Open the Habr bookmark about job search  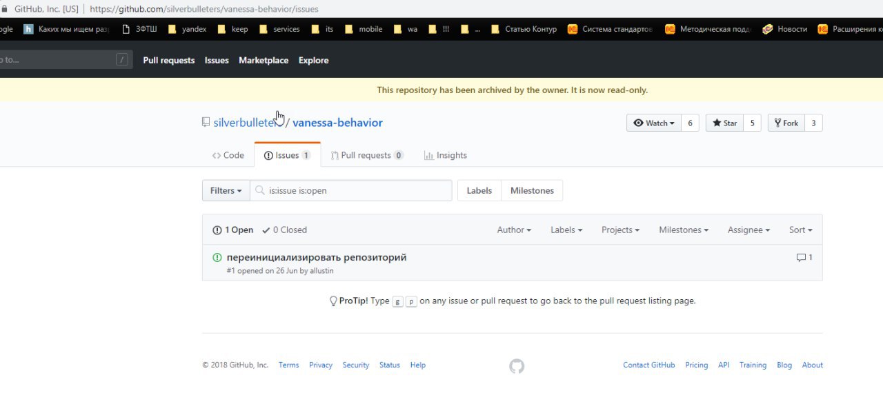point(67,29)
